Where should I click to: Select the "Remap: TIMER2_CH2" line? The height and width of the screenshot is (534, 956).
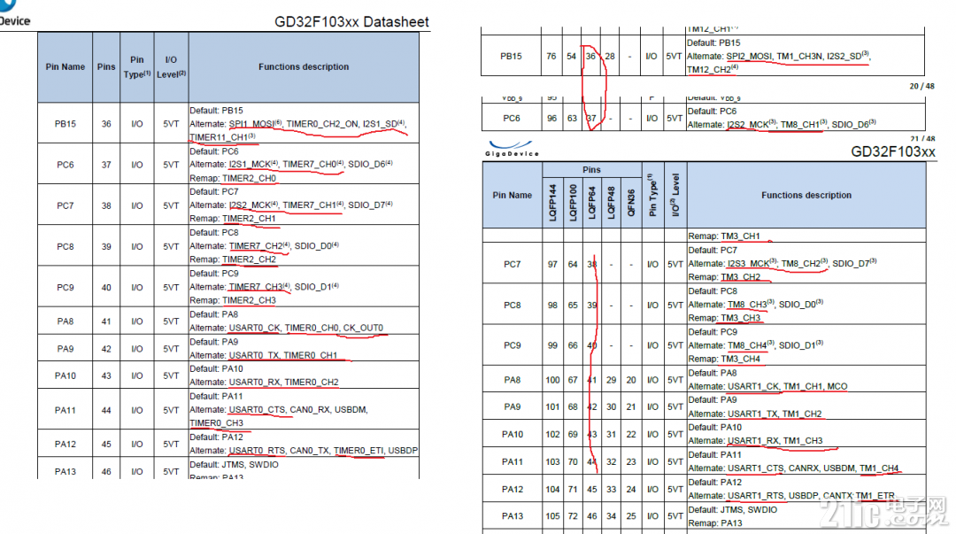coord(233,259)
